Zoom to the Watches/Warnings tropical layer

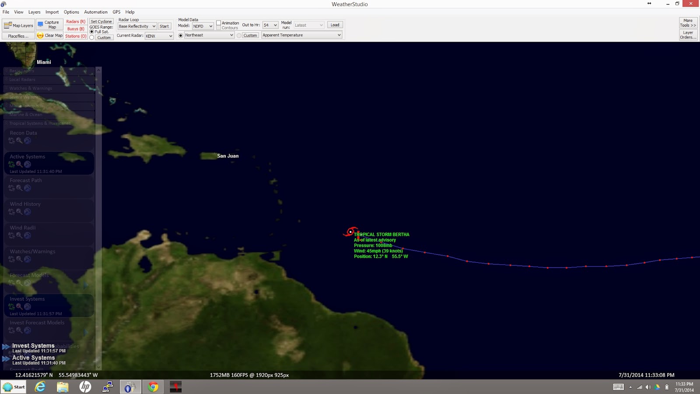coord(19,259)
